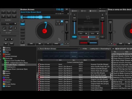Toggle the SLIP mode button

pos(23,21)
